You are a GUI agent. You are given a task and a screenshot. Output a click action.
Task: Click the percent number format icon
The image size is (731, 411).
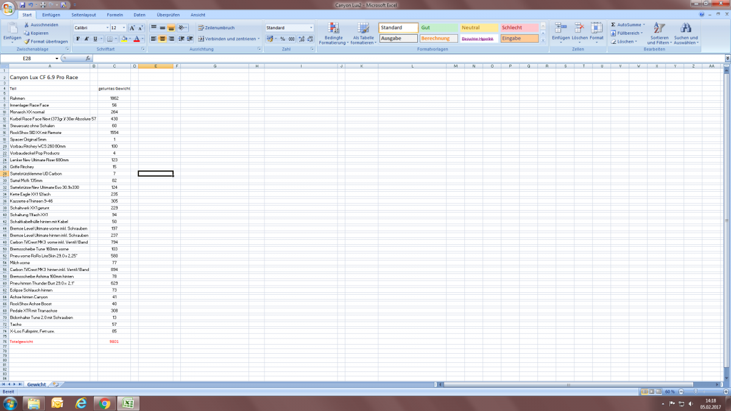point(283,38)
